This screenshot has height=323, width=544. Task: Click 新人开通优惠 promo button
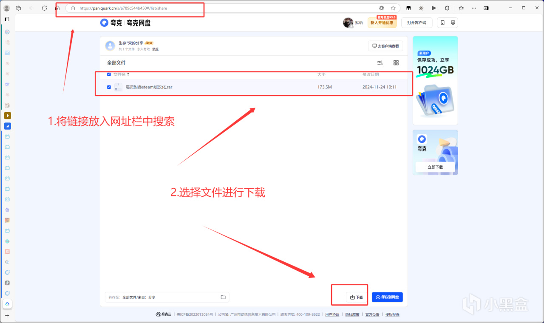(382, 23)
